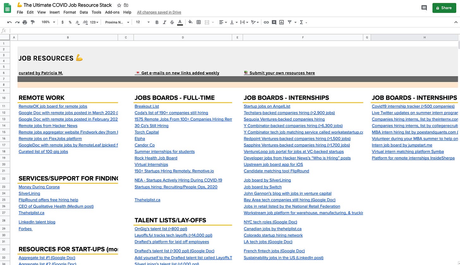This screenshot has width=460, height=265.
Task: Open the font size 12 dropdown
Action: (x=143, y=22)
